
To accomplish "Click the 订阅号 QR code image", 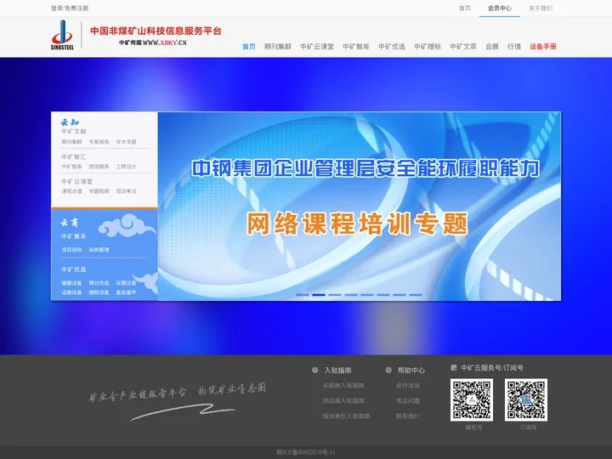I will 526,399.
